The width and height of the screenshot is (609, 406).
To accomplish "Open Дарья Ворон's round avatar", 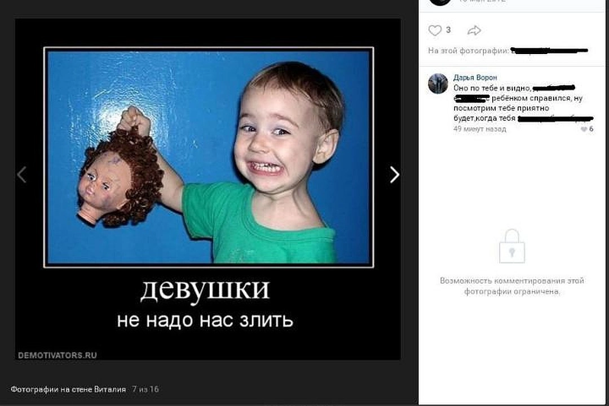I will click(x=438, y=83).
